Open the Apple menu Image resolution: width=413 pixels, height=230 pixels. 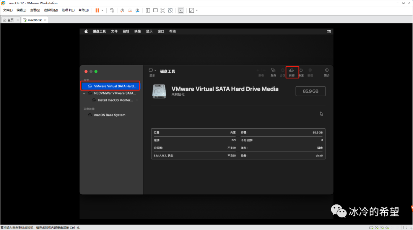point(86,31)
